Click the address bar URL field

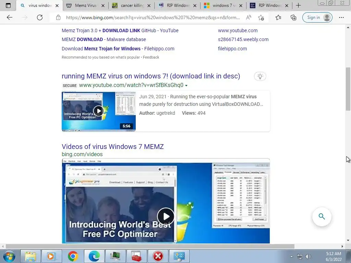pyautogui.click(x=153, y=17)
